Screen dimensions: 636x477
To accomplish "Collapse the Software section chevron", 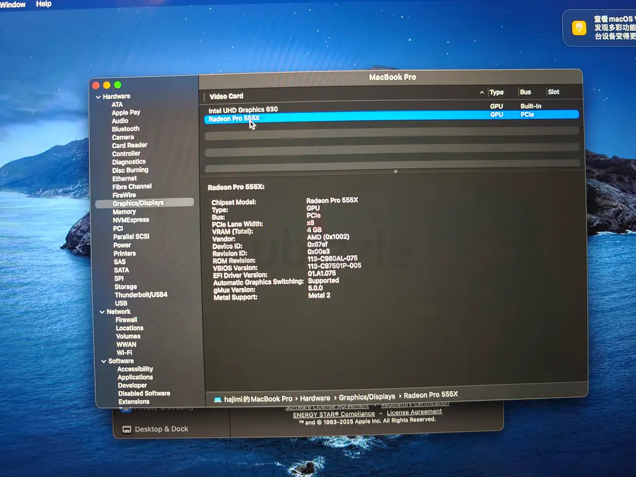I will [x=104, y=361].
